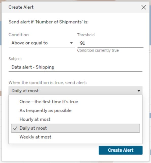151x163 pixels.
Task: Click the Subject label
Action: tap(15, 59)
